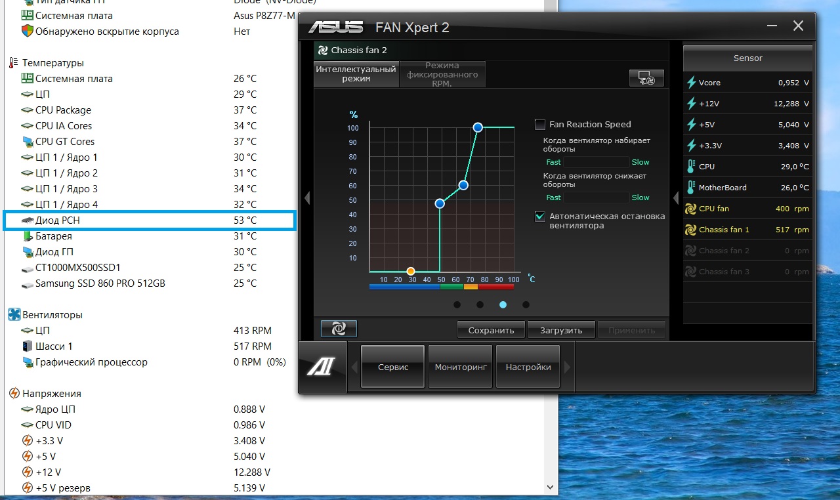Image resolution: width=840 pixels, height=500 pixels.
Task: Click the Vcore lightning icon in Sensor panel
Action: coord(690,83)
